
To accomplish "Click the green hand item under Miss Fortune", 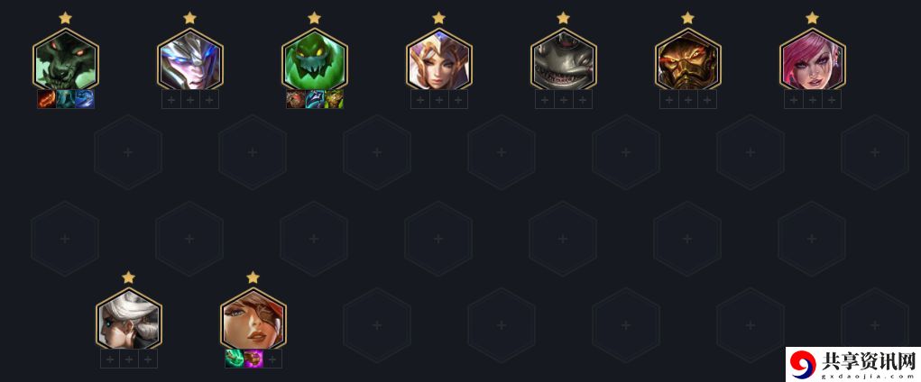I will [235, 359].
